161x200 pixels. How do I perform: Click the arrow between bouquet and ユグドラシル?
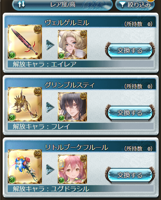(50, 169)
